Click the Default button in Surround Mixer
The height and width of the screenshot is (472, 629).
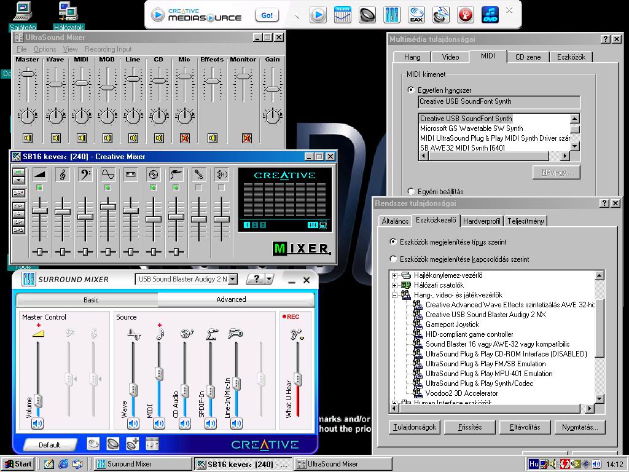[50, 445]
